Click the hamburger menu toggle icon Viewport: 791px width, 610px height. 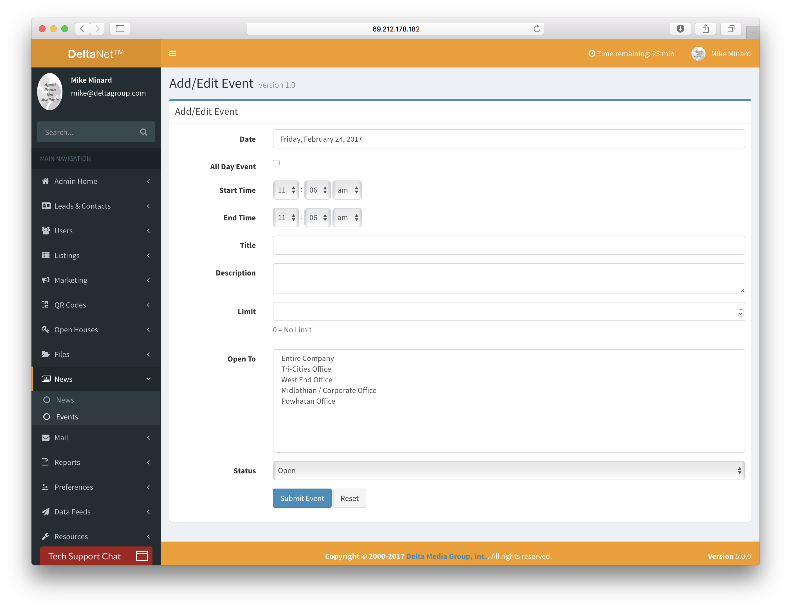(172, 54)
